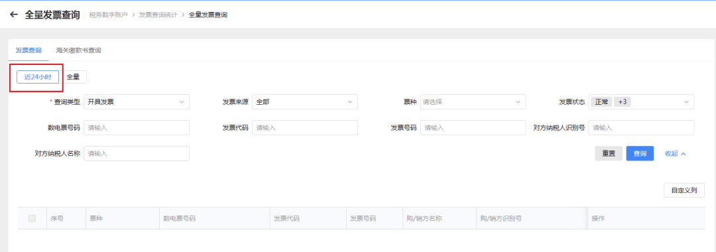Click the +3 status tag

tap(622, 102)
